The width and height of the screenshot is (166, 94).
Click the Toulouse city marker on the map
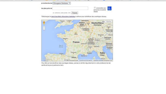point(73,53)
